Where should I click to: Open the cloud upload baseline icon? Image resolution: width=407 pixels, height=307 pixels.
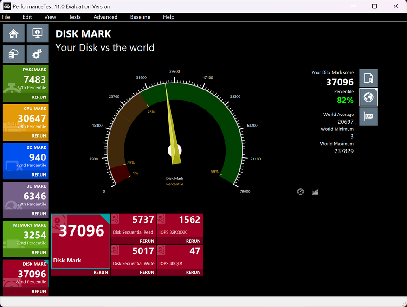[14, 54]
